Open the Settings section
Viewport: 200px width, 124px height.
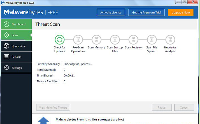(16, 68)
